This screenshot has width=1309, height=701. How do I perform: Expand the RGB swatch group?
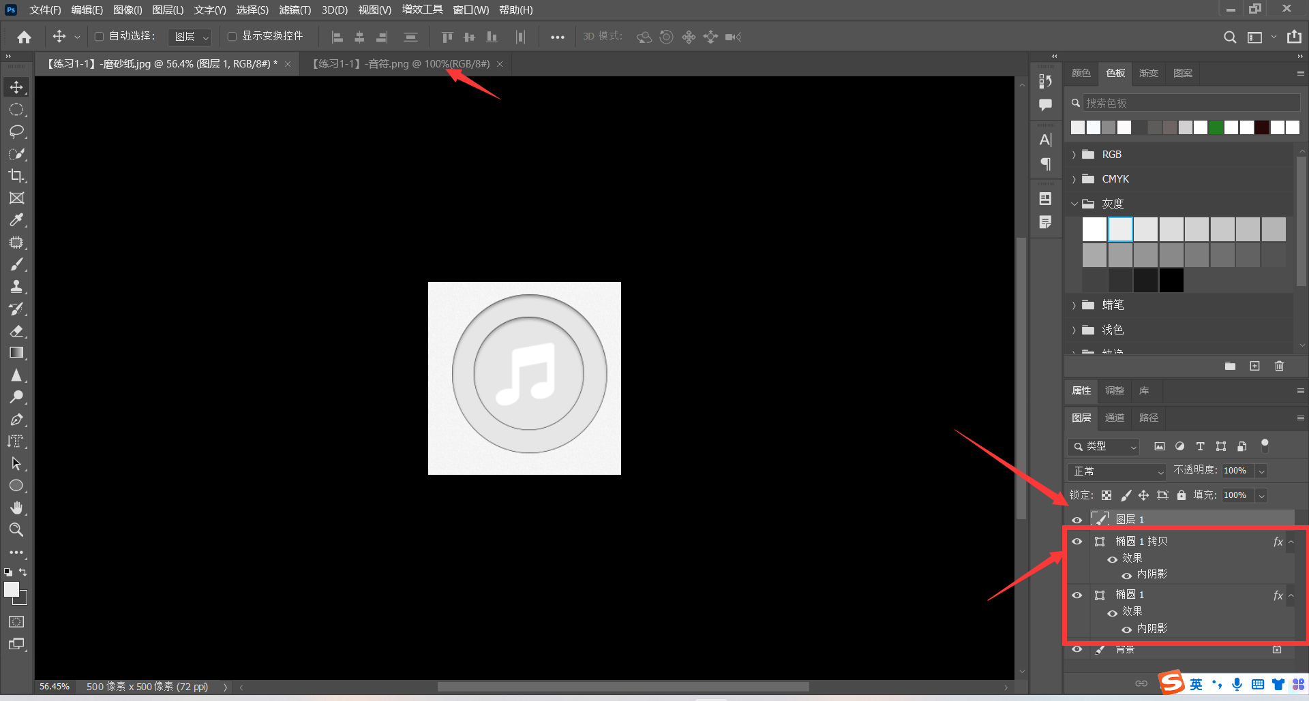point(1074,155)
